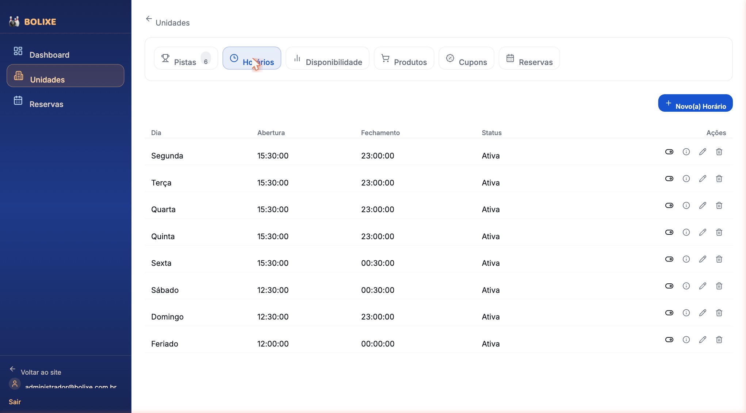The width and height of the screenshot is (746, 413).
Task: Click the Abertura column header
Action: pos(271,133)
